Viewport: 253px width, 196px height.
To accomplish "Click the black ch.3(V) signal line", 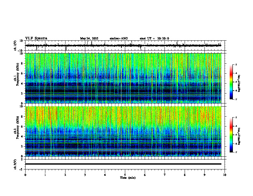I will [x=123, y=164].
